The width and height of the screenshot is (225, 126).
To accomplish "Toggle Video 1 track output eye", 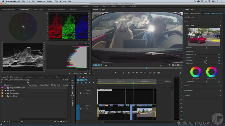I will tap(89, 106).
